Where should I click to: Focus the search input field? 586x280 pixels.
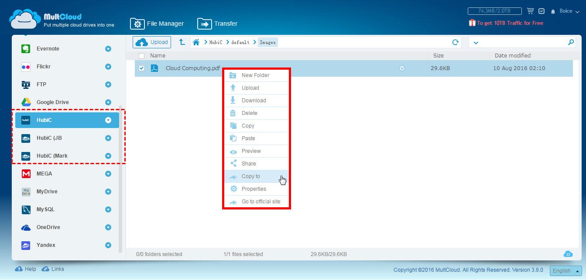523,42
